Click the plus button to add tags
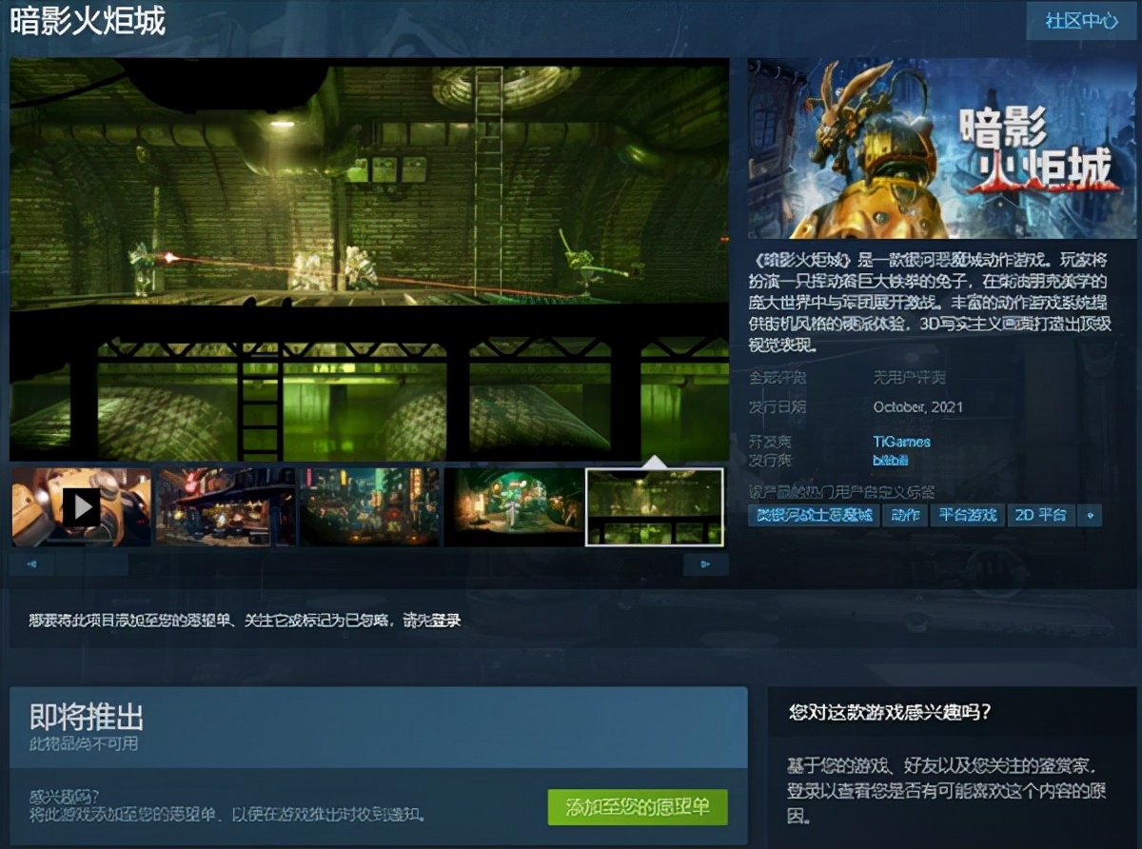 point(1090,515)
